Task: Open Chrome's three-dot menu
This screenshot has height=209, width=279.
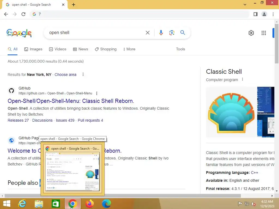Action: [x=273, y=14]
